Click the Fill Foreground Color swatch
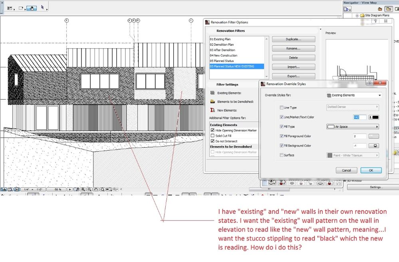Viewport: 399px width, 262px height. (x=374, y=136)
